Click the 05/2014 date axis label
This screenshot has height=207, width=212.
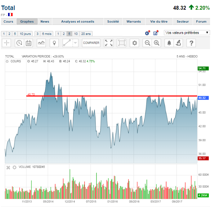point(48,202)
